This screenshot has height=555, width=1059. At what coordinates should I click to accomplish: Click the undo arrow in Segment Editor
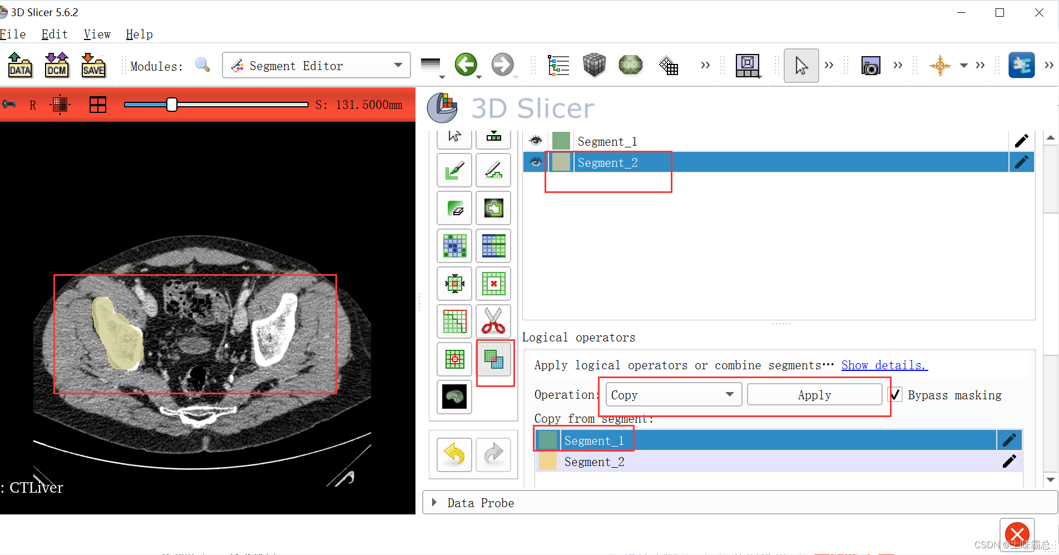(x=454, y=454)
